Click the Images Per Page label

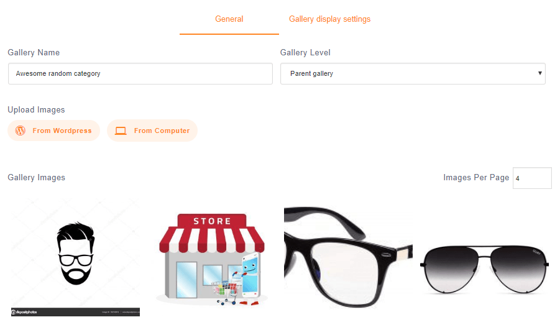point(476,178)
